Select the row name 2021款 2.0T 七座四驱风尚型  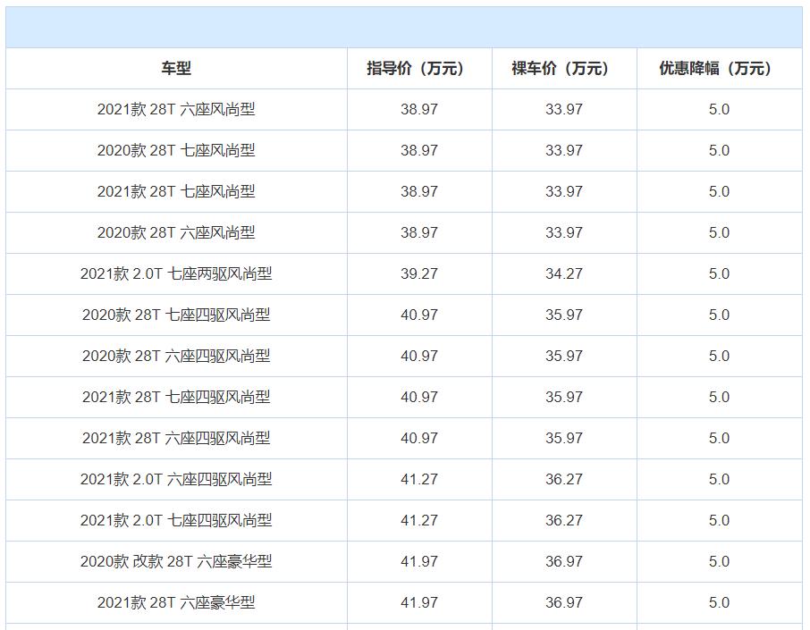tap(176, 520)
